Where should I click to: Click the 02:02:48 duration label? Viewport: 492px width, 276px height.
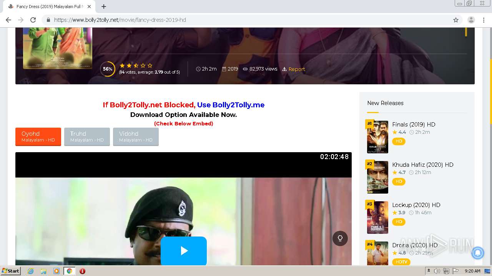[x=334, y=157]
